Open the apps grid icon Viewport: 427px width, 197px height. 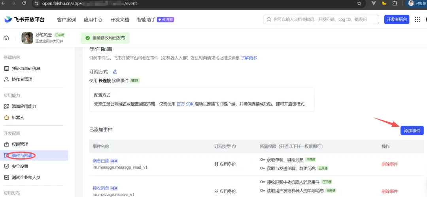click(x=417, y=20)
